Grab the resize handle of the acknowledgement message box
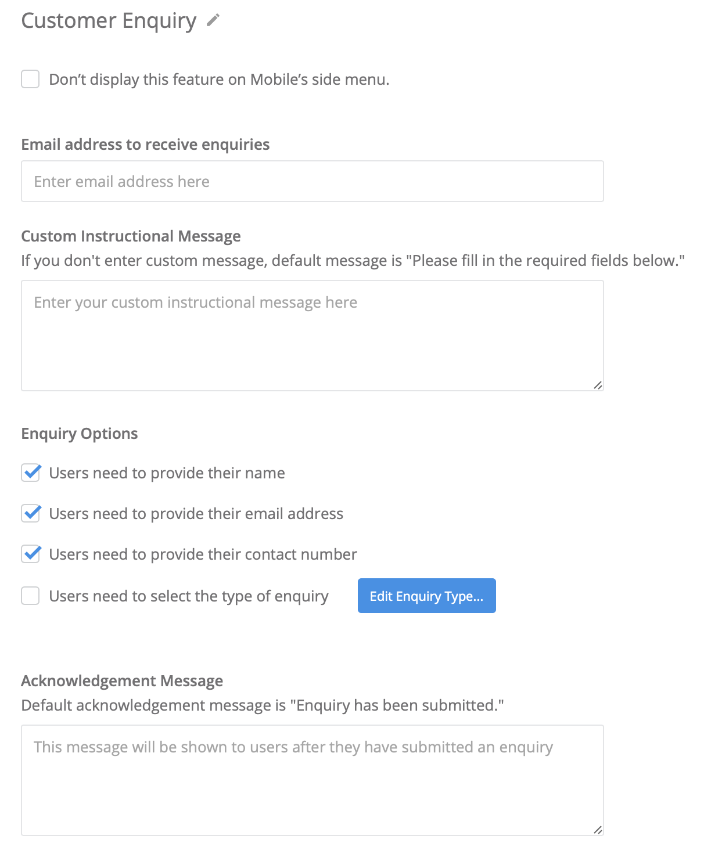The image size is (704, 843). coord(598,830)
